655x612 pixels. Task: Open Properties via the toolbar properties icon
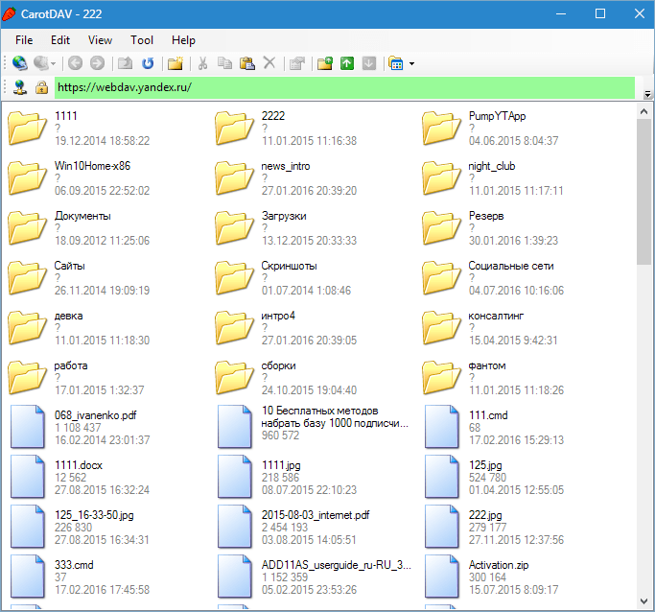coord(297,63)
